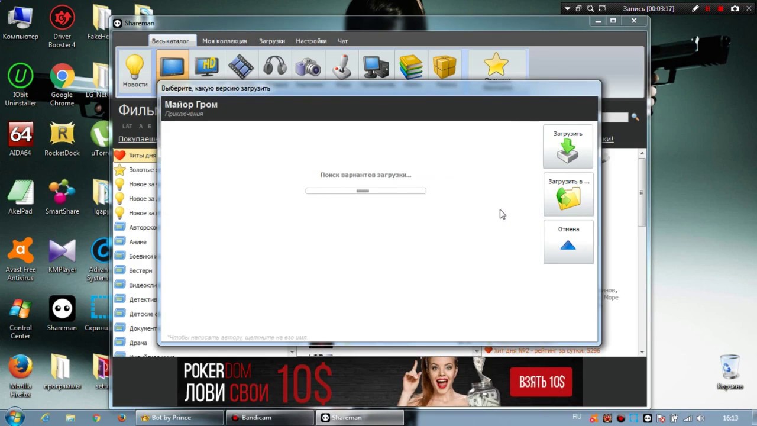Select the Вестерн category
The image size is (757, 426).
pyautogui.click(x=135, y=270)
